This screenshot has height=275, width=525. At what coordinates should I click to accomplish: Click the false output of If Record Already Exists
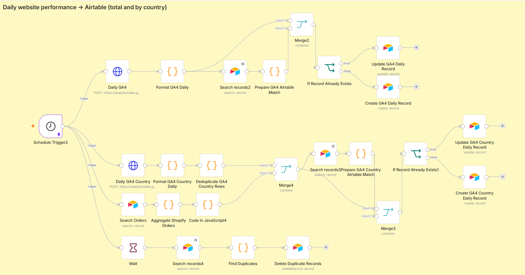341,71
